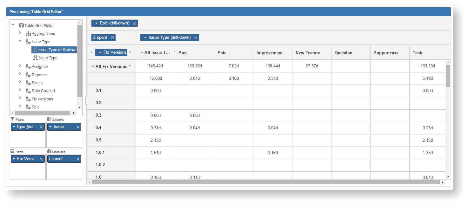Collapse the Issue Type dimension node

(20, 41)
